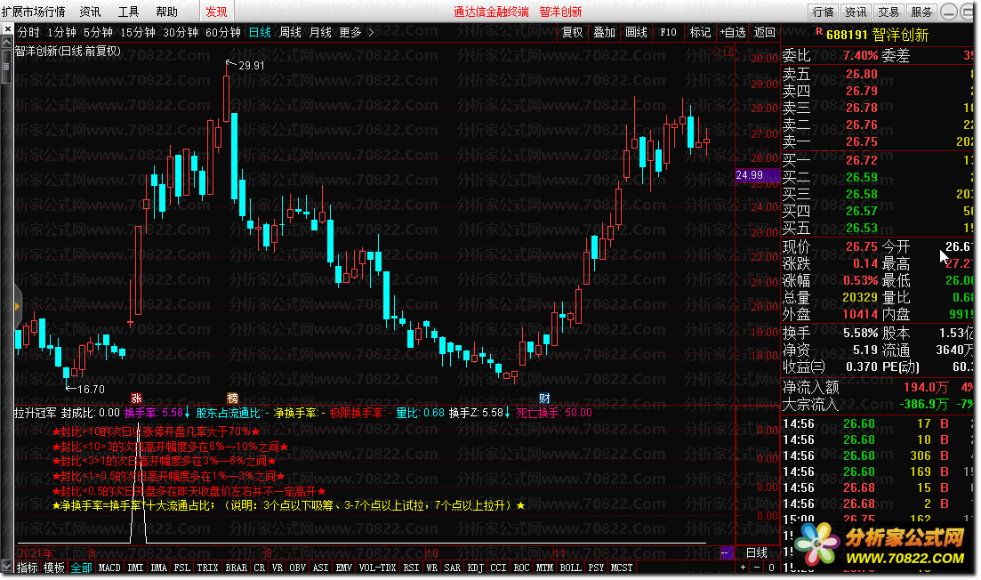The image size is (981, 580).
Task: Click the 24.99 price axis marker
Action: point(757,175)
